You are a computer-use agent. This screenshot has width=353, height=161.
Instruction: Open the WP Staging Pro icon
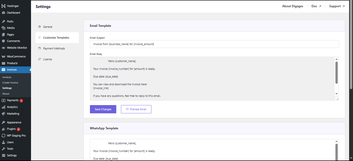pyautogui.click(x=3, y=135)
